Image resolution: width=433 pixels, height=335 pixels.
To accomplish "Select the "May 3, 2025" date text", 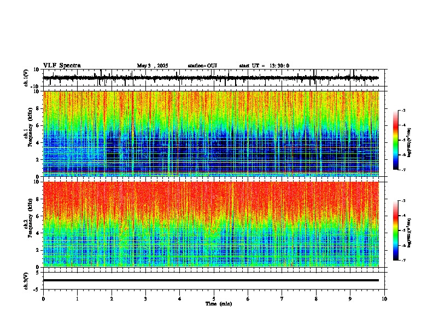I will [153, 66].
